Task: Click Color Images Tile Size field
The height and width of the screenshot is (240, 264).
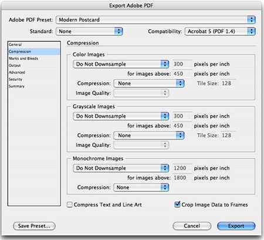Action: tap(228, 83)
